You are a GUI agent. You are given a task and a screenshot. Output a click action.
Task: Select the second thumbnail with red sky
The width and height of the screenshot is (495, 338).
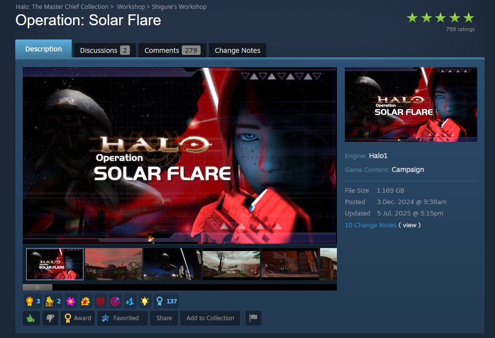pos(114,264)
